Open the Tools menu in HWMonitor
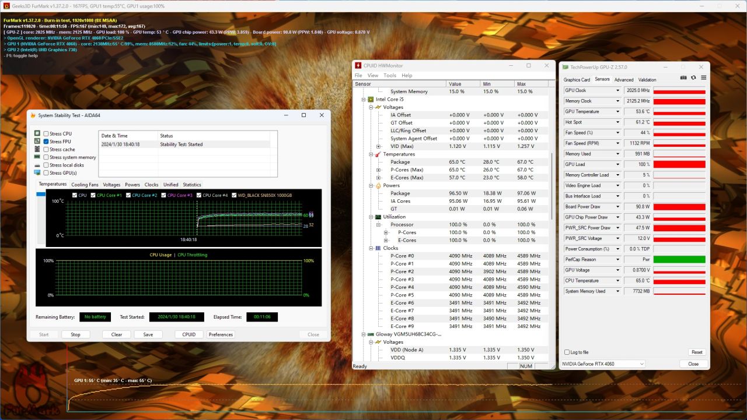Image resolution: width=747 pixels, height=420 pixels. [389, 75]
